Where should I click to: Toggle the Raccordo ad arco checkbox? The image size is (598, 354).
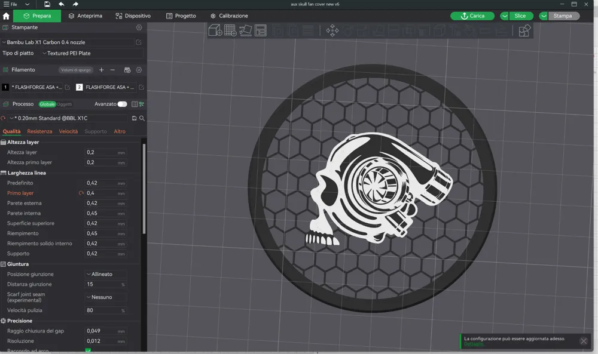88,350
